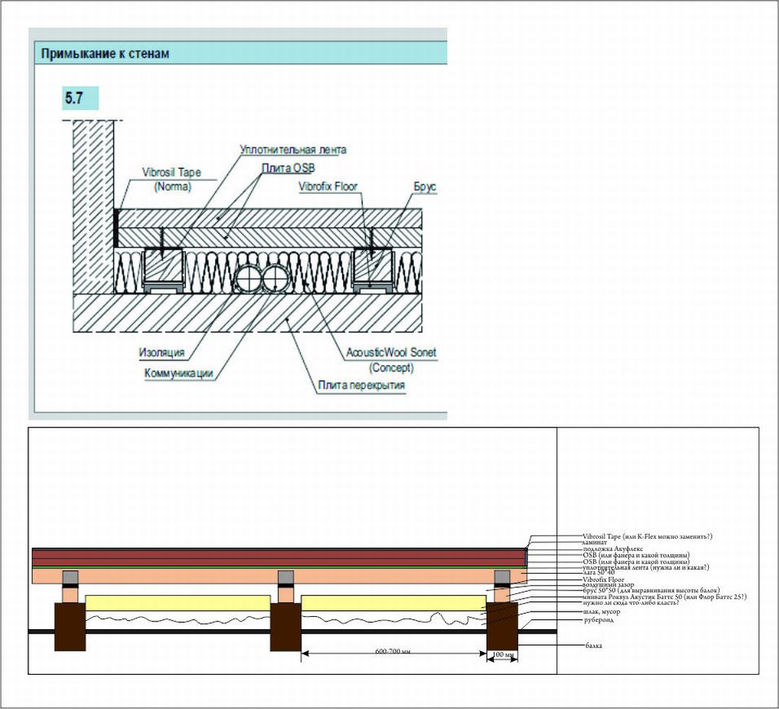Select the 'балка' legend label
This screenshot has width=779, height=709.
[x=594, y=645]
